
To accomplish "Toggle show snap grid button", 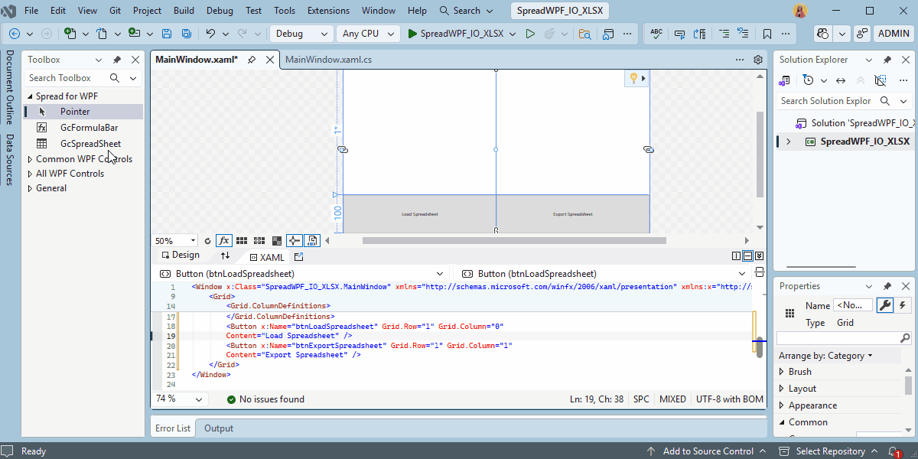I will [x=242, y=240].
